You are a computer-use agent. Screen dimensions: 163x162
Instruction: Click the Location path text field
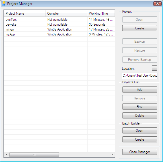[140, 76]
